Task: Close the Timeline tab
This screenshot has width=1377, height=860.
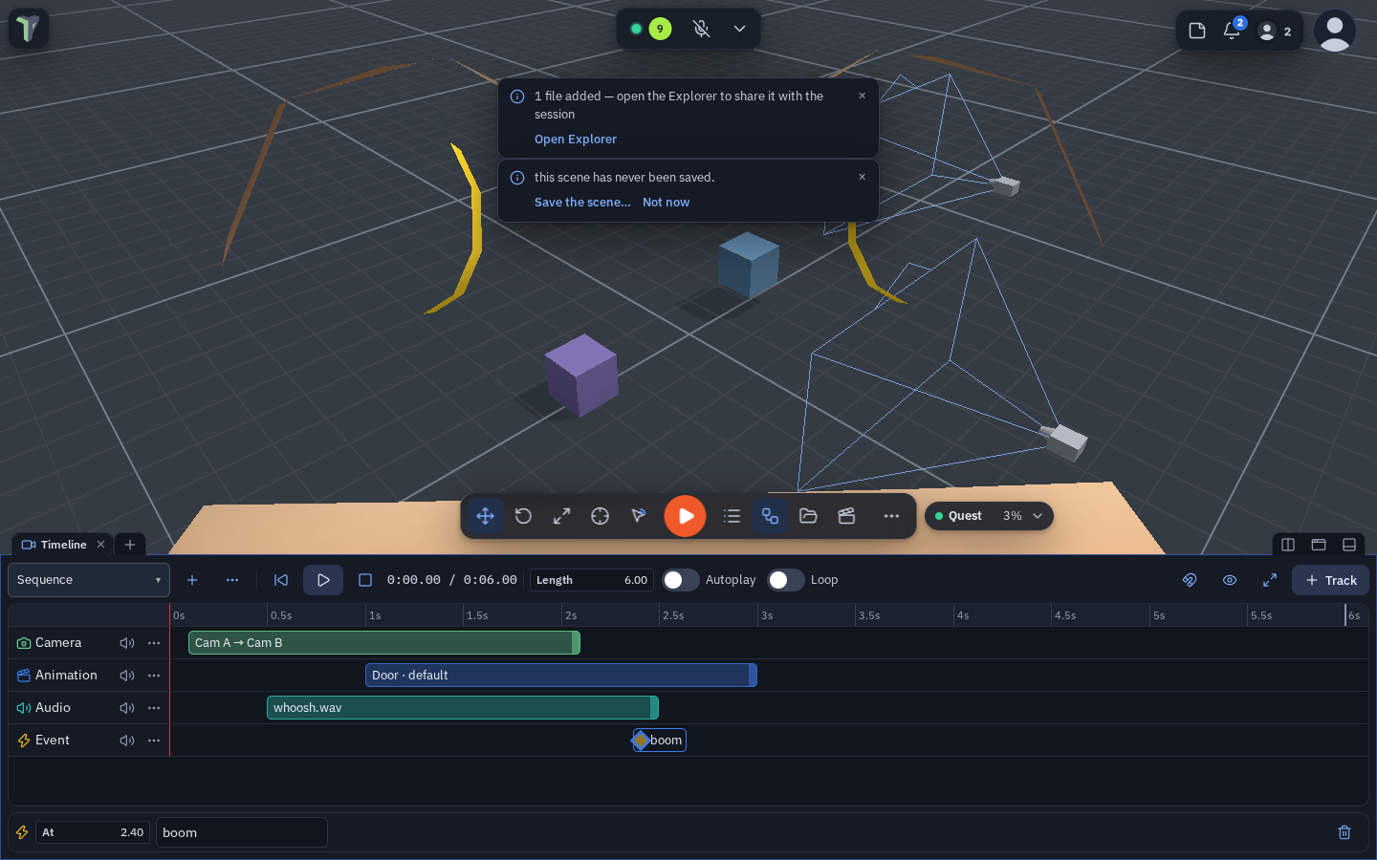Action: click(100, 545)
